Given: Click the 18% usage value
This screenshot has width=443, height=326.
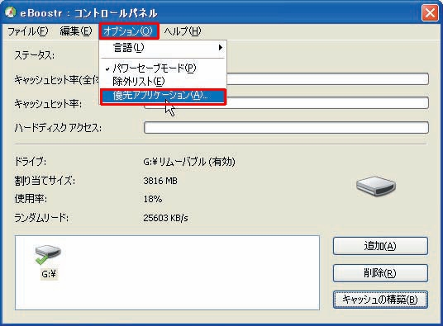Looking at the screenshot, I should [153, 199].
